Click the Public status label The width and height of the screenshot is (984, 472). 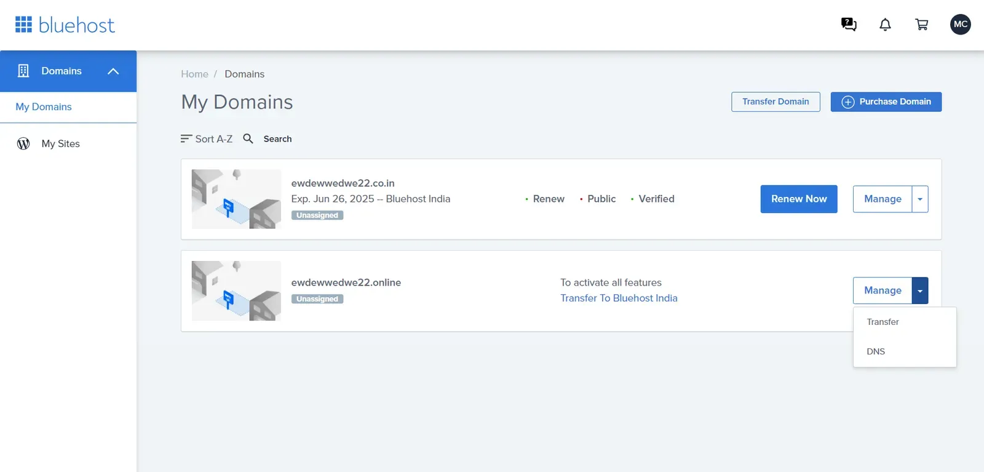point(601,199)
